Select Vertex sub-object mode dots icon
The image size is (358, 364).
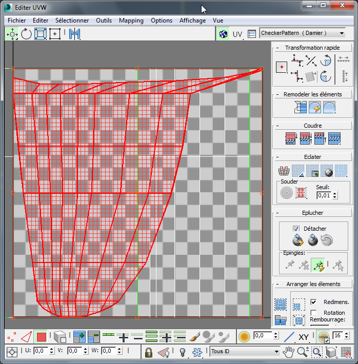12,337
